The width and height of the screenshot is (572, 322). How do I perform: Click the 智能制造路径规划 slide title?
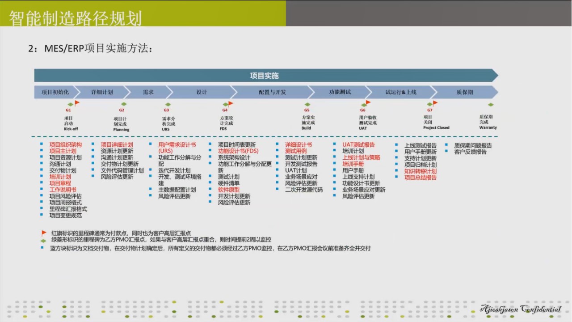point(75,18)
